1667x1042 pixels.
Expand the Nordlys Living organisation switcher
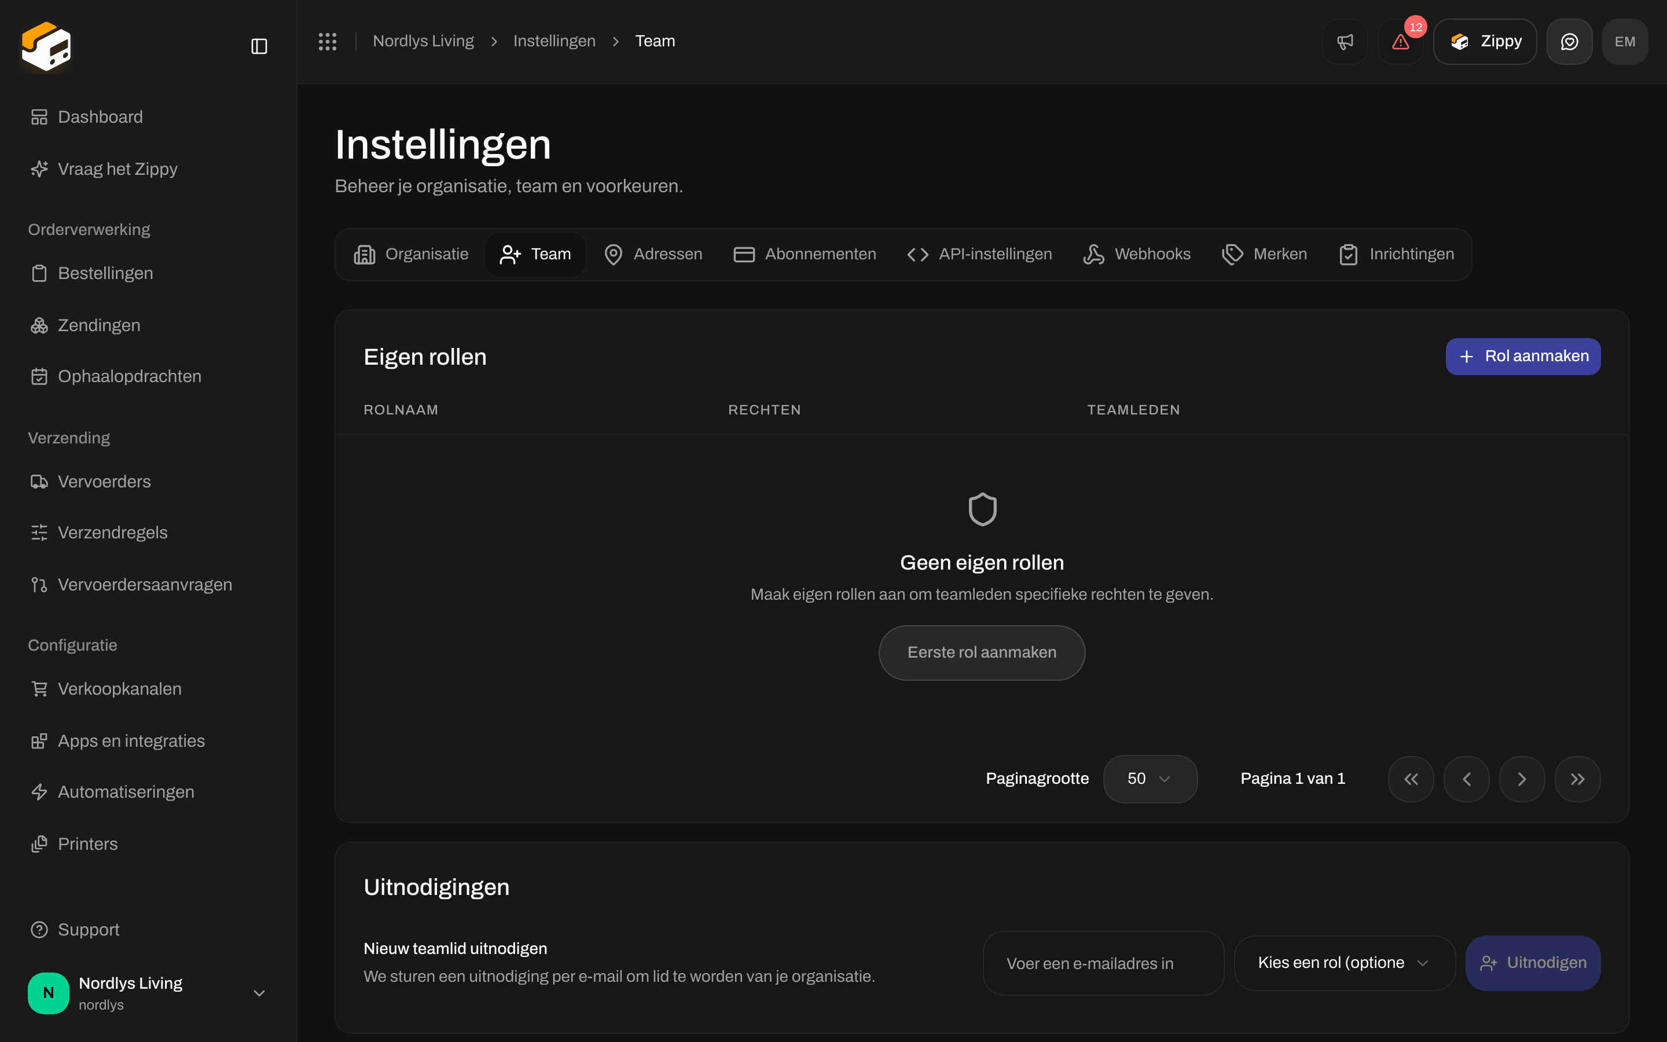148,993
